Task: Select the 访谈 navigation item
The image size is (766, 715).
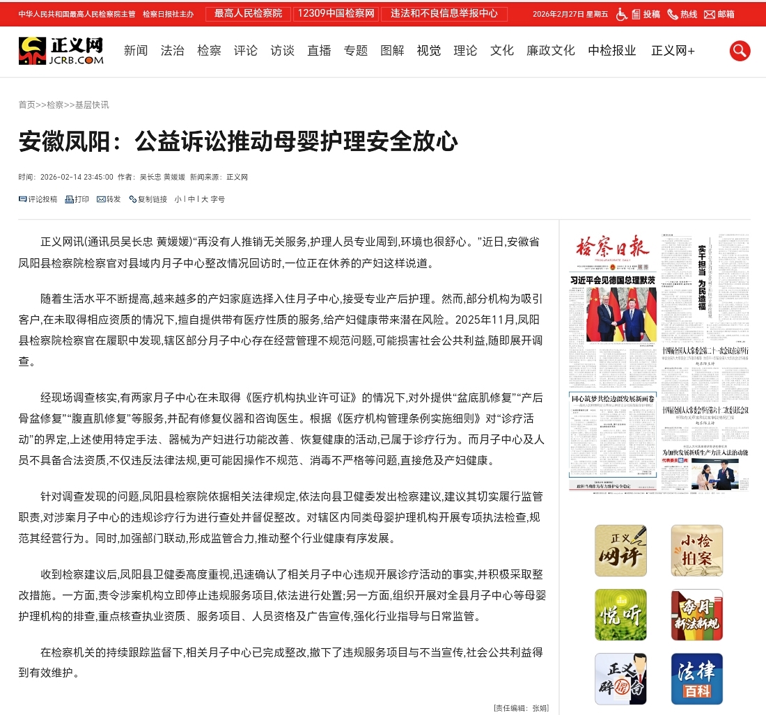Action: point(282,51)
